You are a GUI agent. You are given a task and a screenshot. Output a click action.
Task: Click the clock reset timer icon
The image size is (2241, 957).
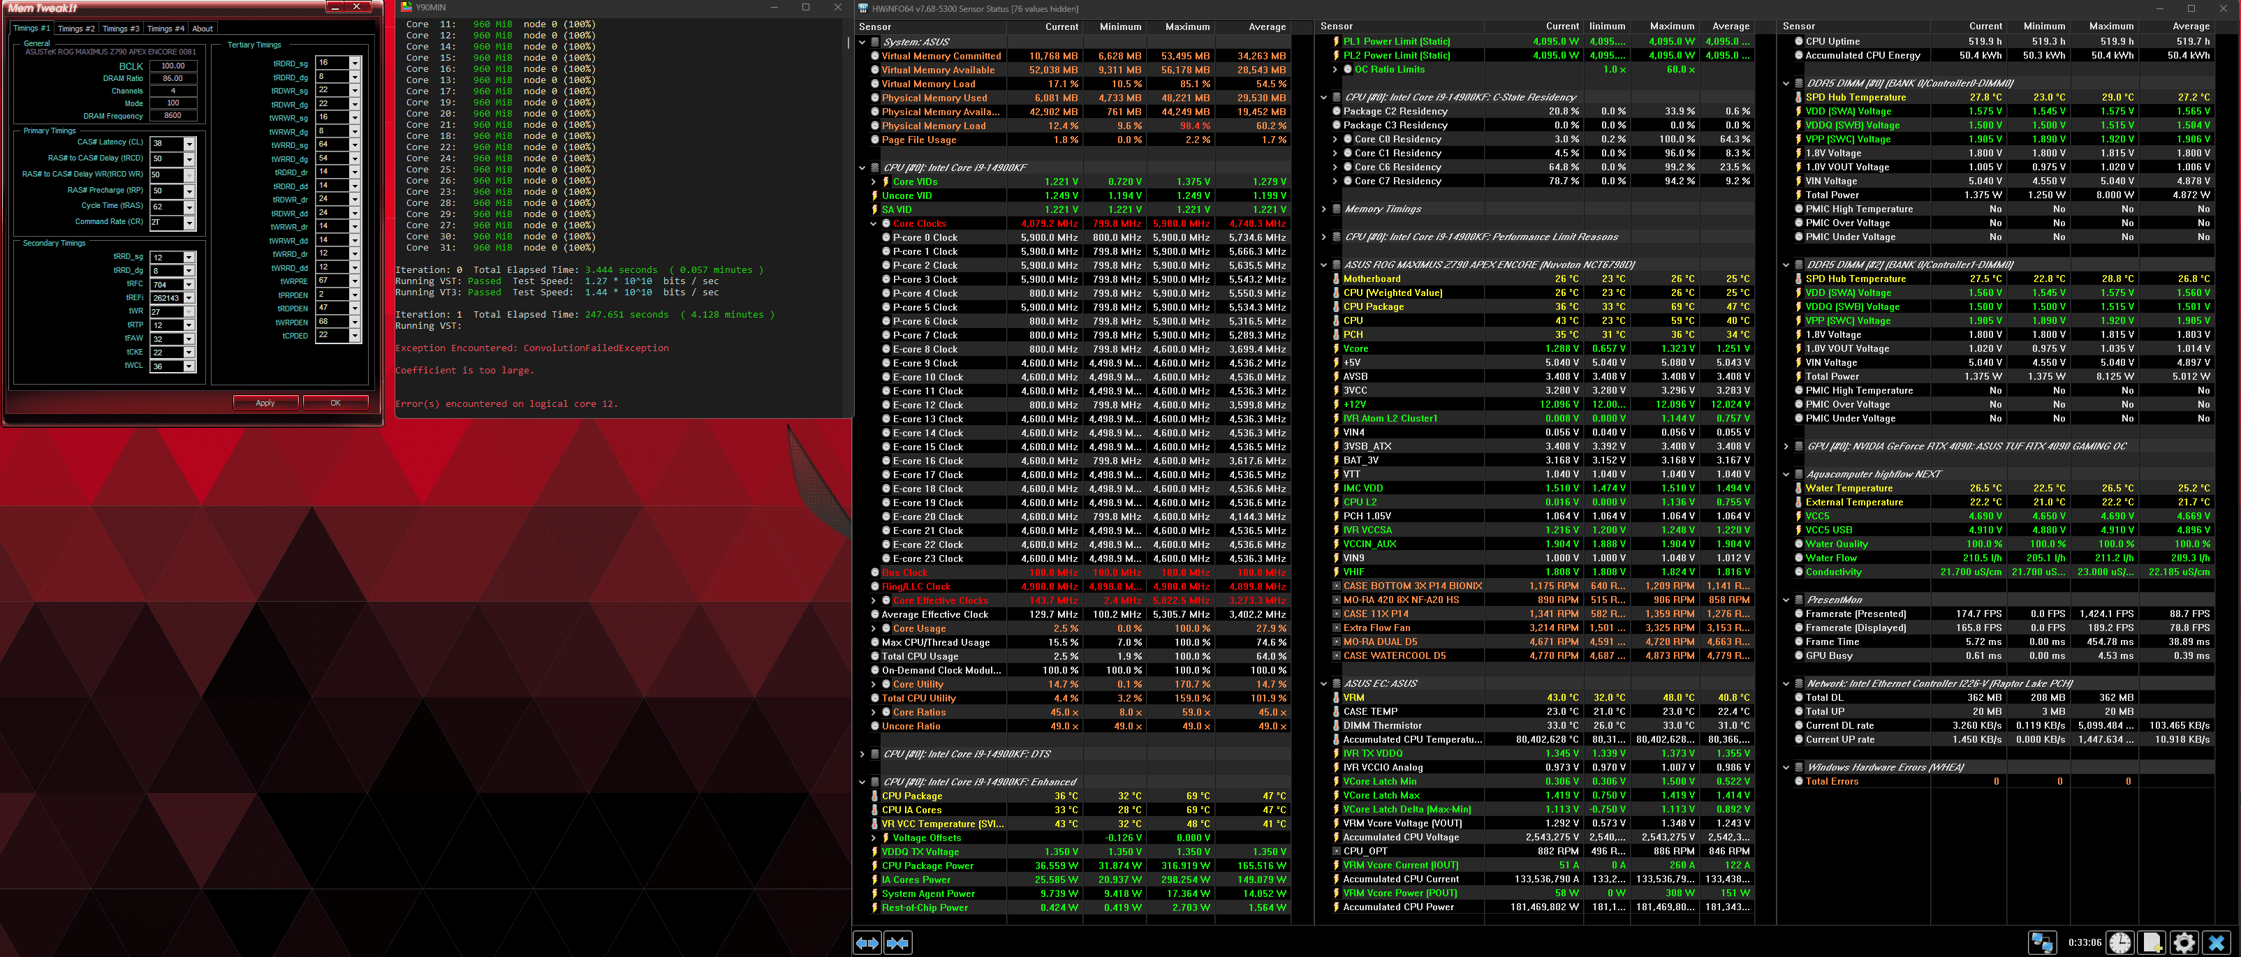[2120, 942]
